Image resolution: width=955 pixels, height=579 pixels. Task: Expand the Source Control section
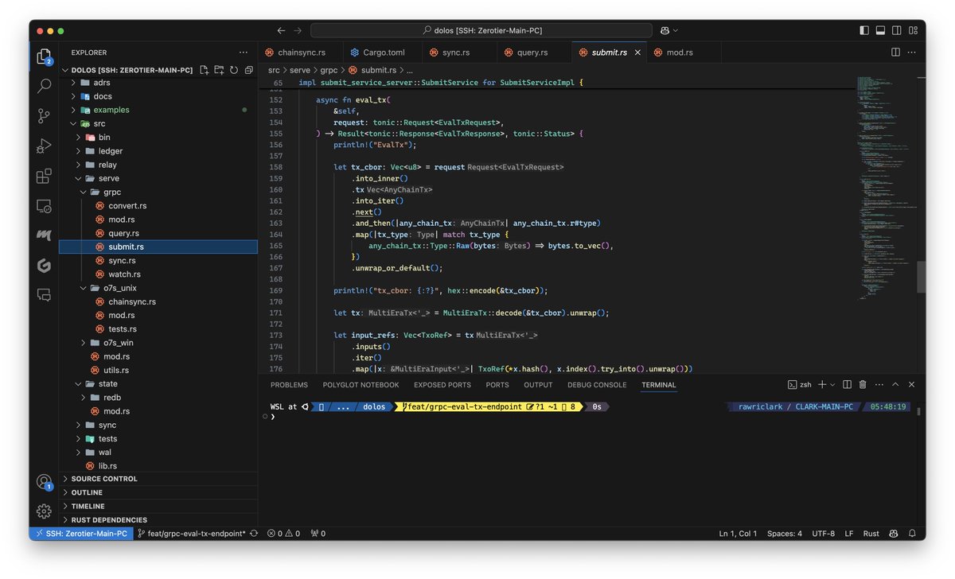pyautogui.click(x=158, y=479)
